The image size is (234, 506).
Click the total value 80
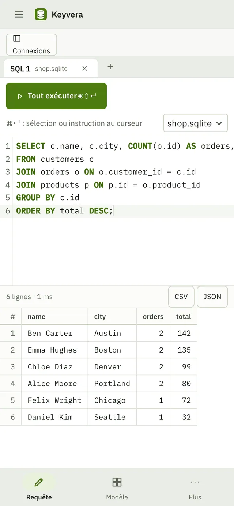pyautogui.click(x=184, y=384)
